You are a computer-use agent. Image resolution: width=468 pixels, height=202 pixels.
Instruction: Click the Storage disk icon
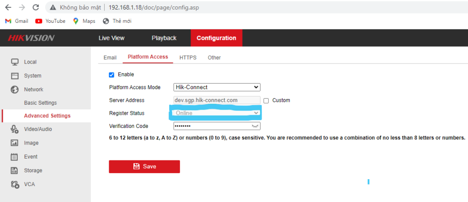15,170
